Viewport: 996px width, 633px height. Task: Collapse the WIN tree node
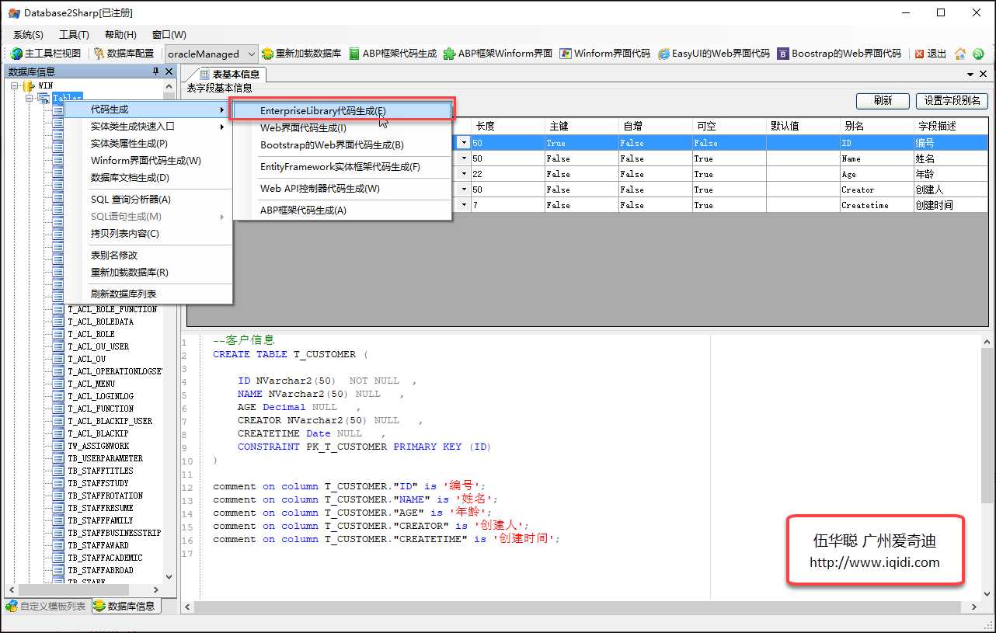[16, 85]
